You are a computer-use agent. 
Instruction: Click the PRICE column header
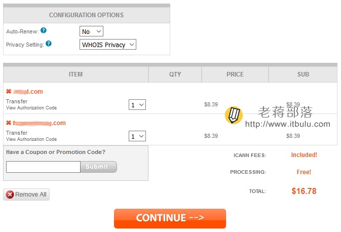pos(235,74)
